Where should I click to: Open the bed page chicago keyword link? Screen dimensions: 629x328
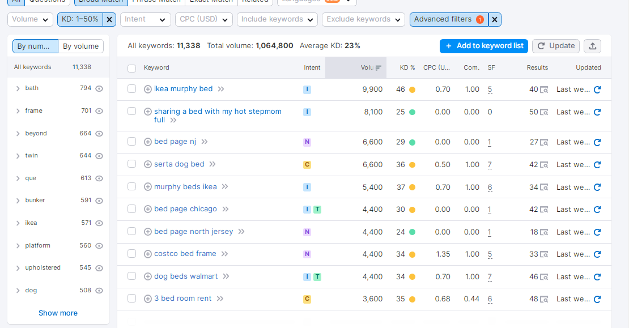coord(185,209)
